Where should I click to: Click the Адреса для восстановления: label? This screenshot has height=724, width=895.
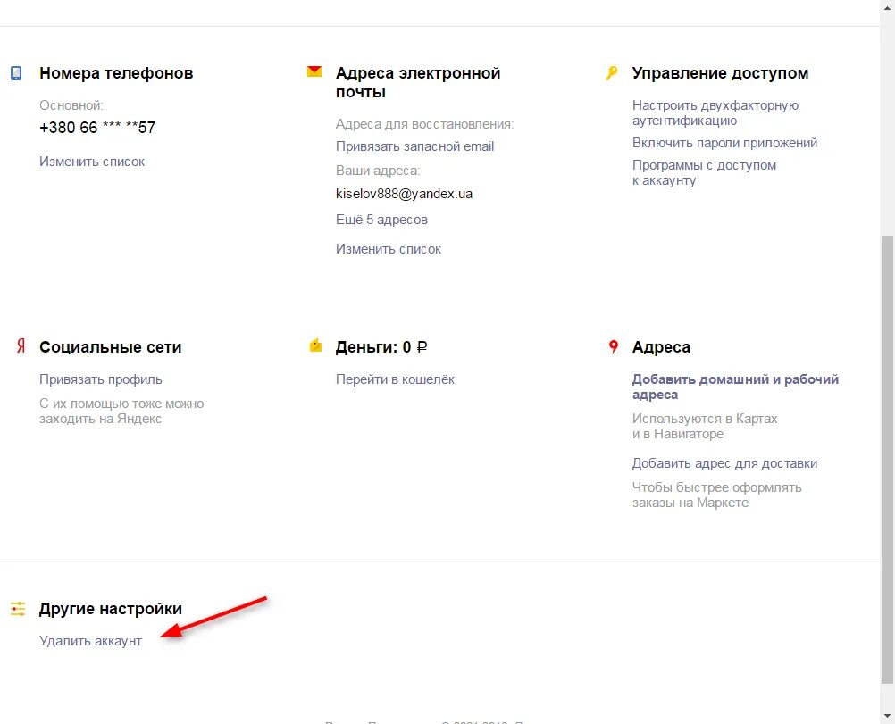pos(424,124)
